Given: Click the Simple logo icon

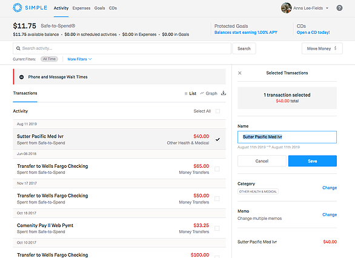Looking at the screenshot, I should pos(17,8).
